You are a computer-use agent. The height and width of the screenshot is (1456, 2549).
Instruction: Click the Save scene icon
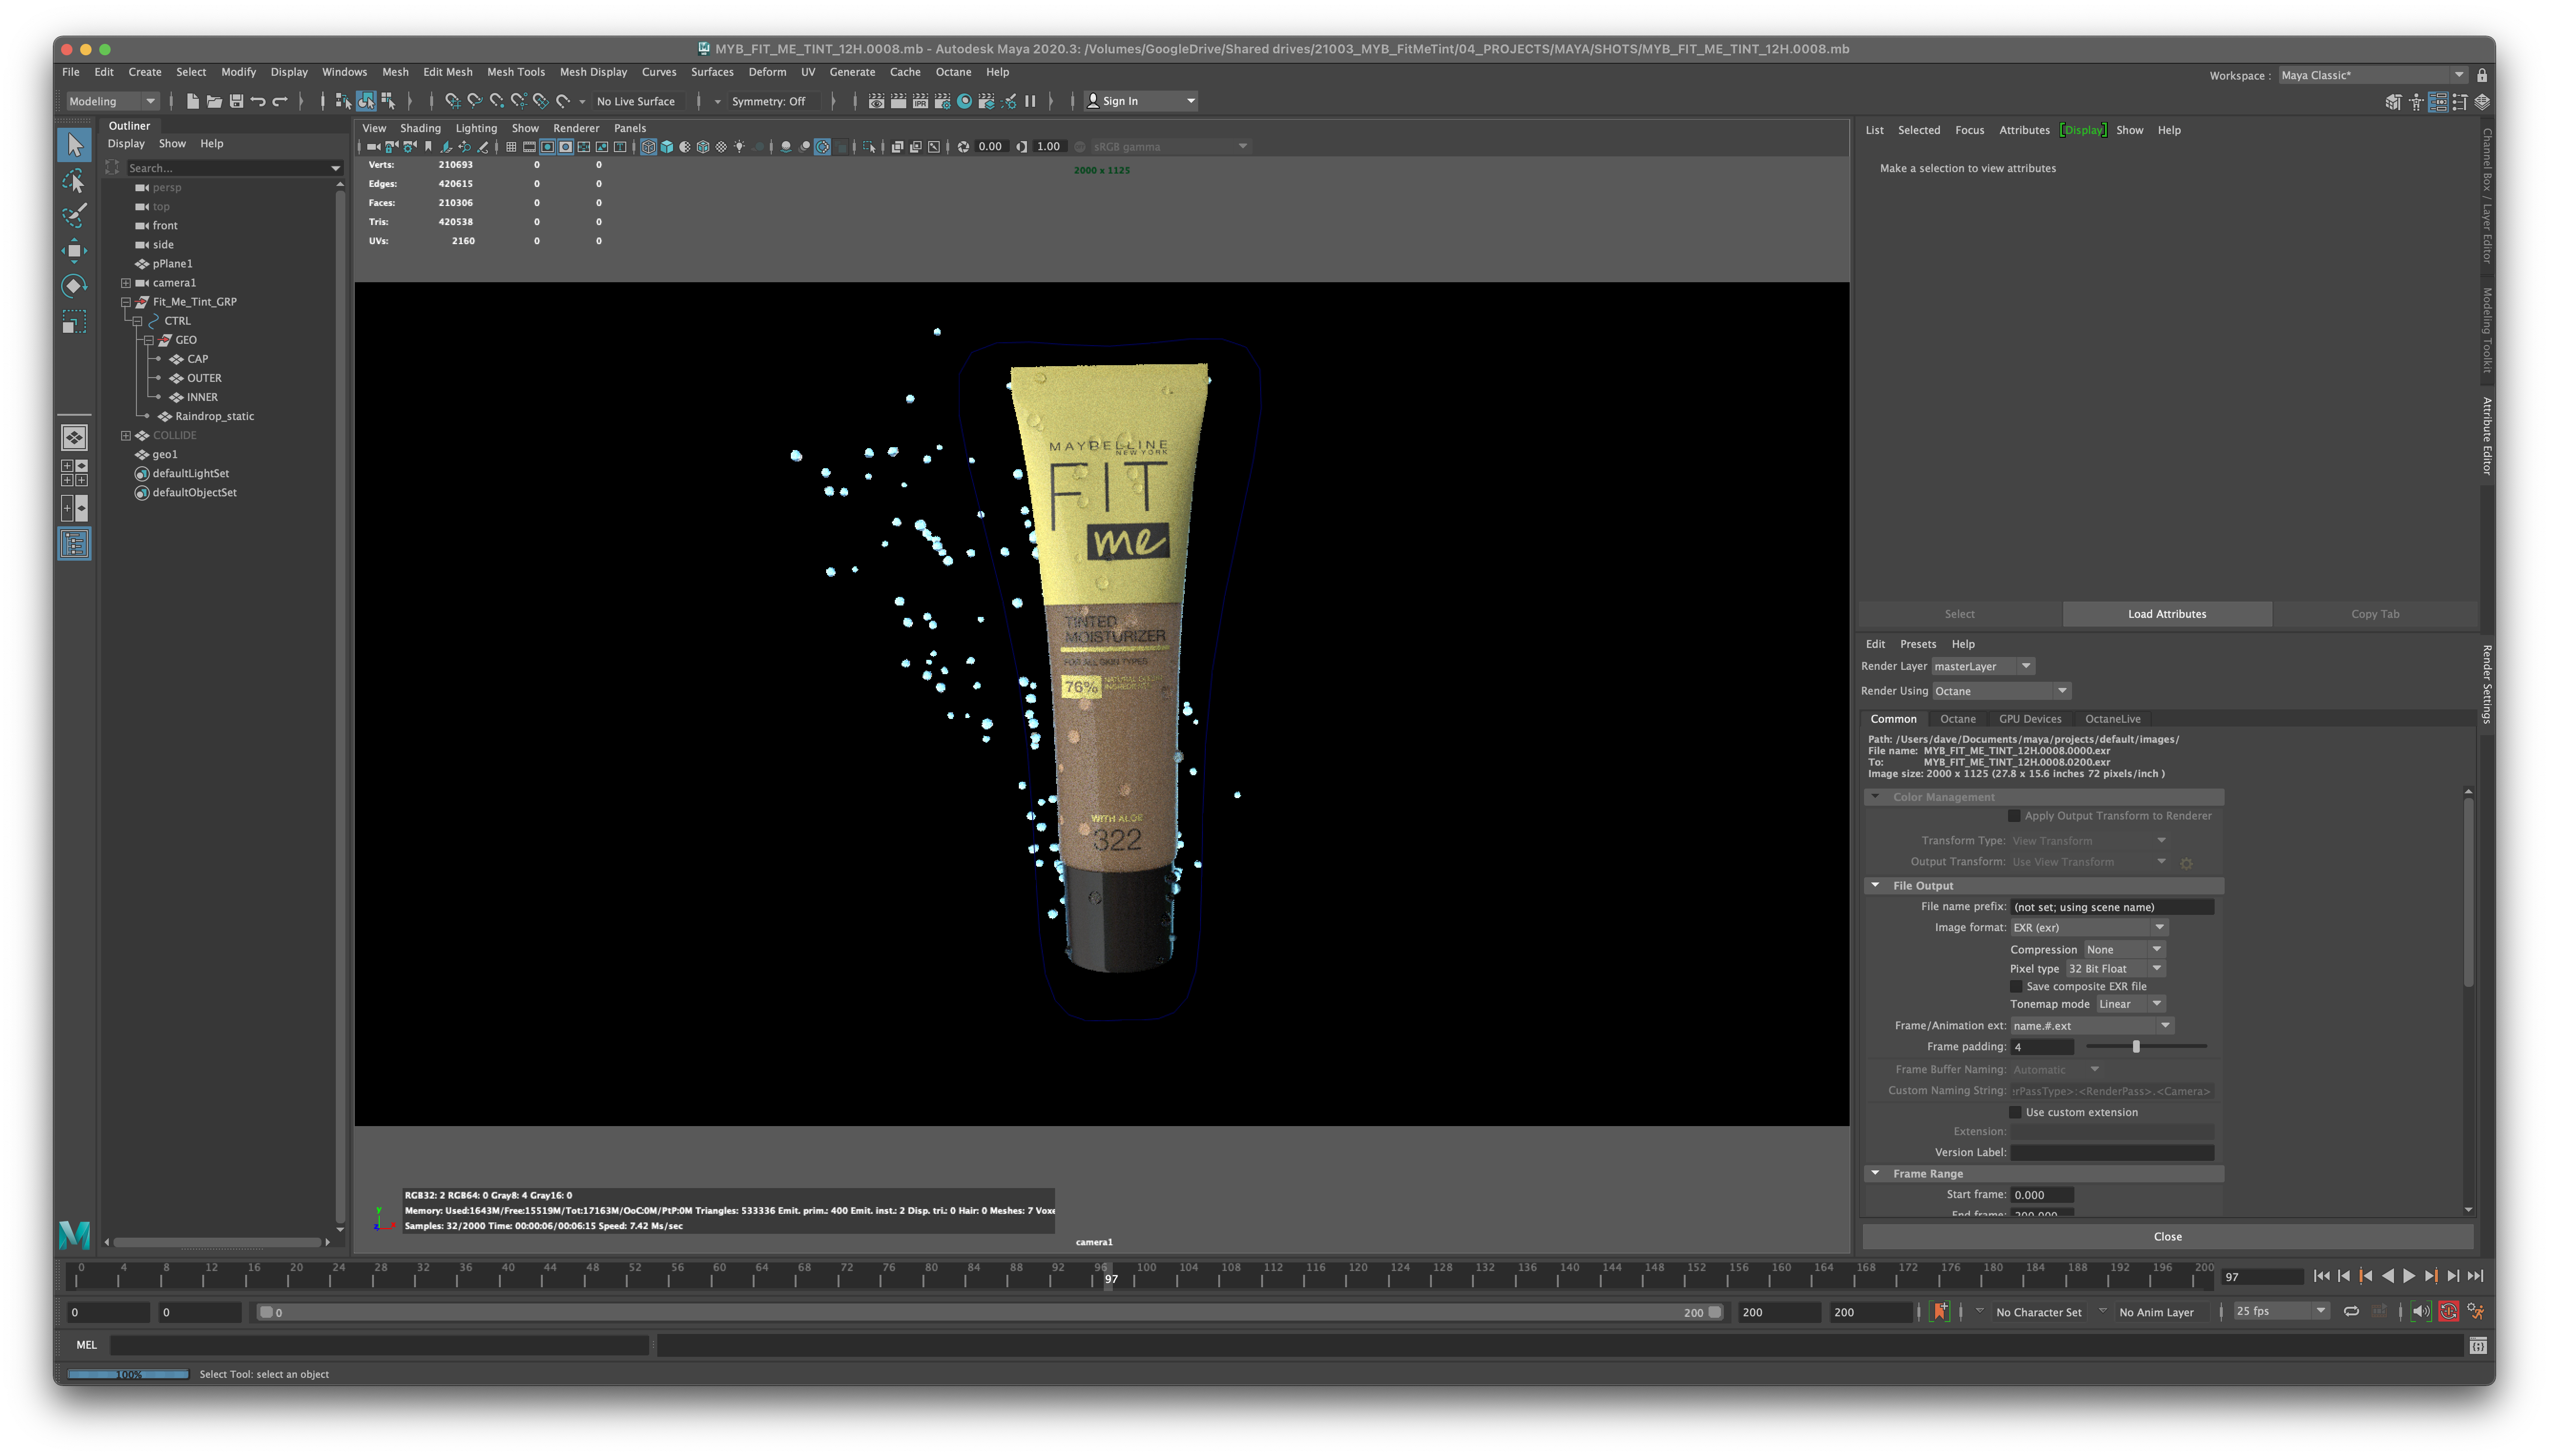pyautogui.click(x=236, y=101)
